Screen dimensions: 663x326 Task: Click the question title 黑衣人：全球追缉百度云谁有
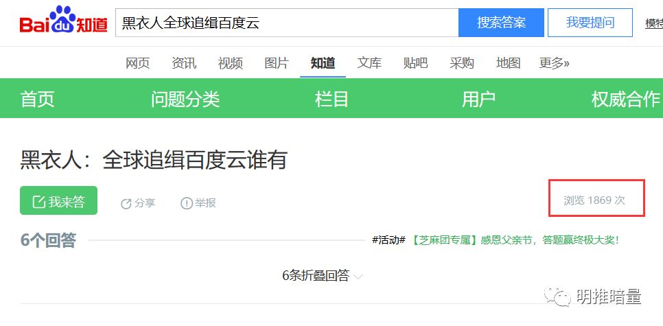[x=154, y=160]
